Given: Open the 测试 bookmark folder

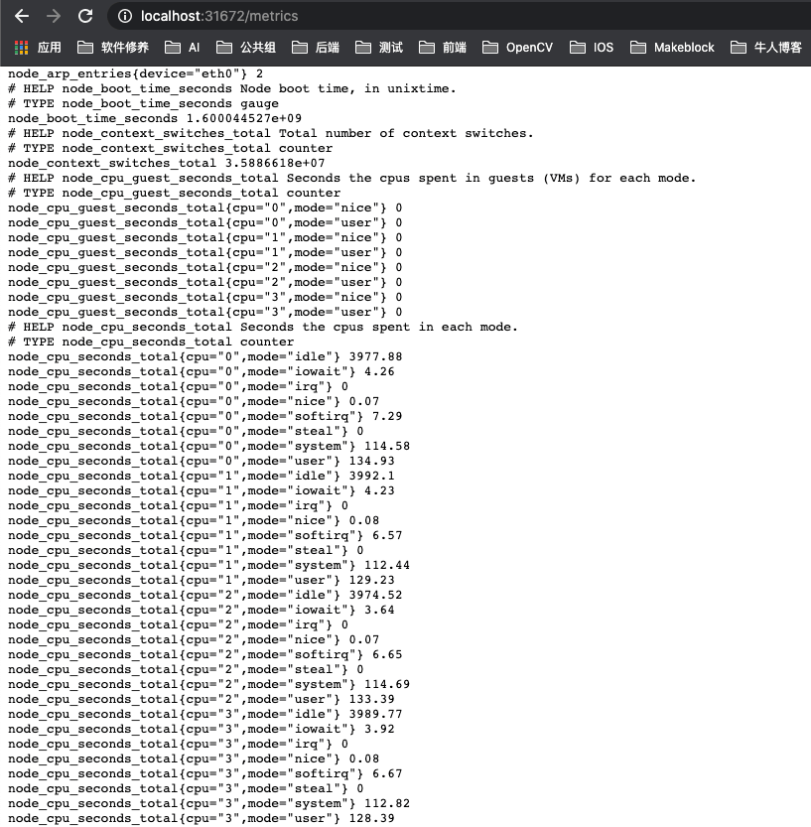Looking at the screenshot, I should [x=379, y=48].
